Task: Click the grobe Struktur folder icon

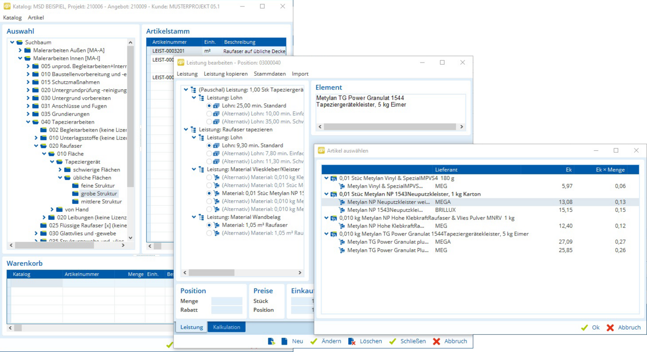Action: pyautogui.click(x=75, y=194)
